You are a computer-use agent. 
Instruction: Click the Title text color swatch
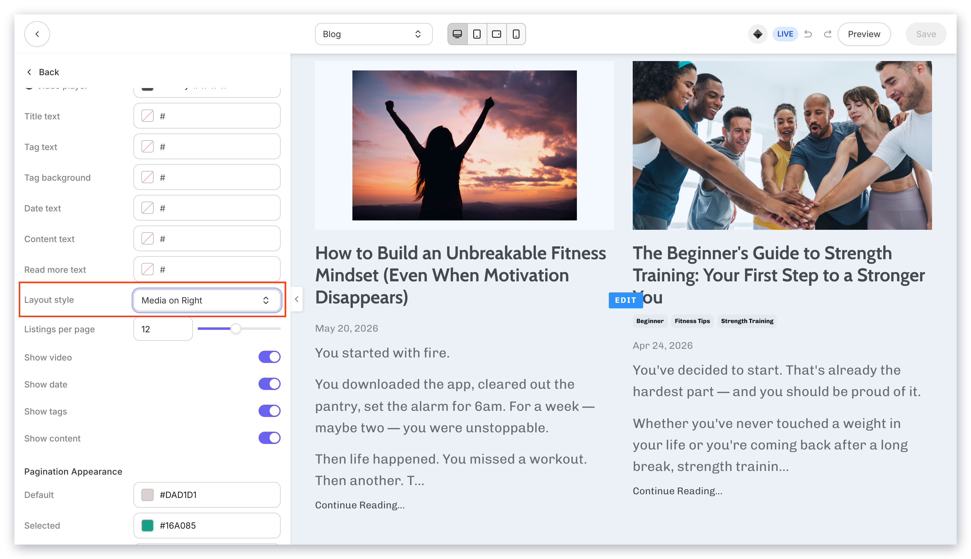pos(148,116)
